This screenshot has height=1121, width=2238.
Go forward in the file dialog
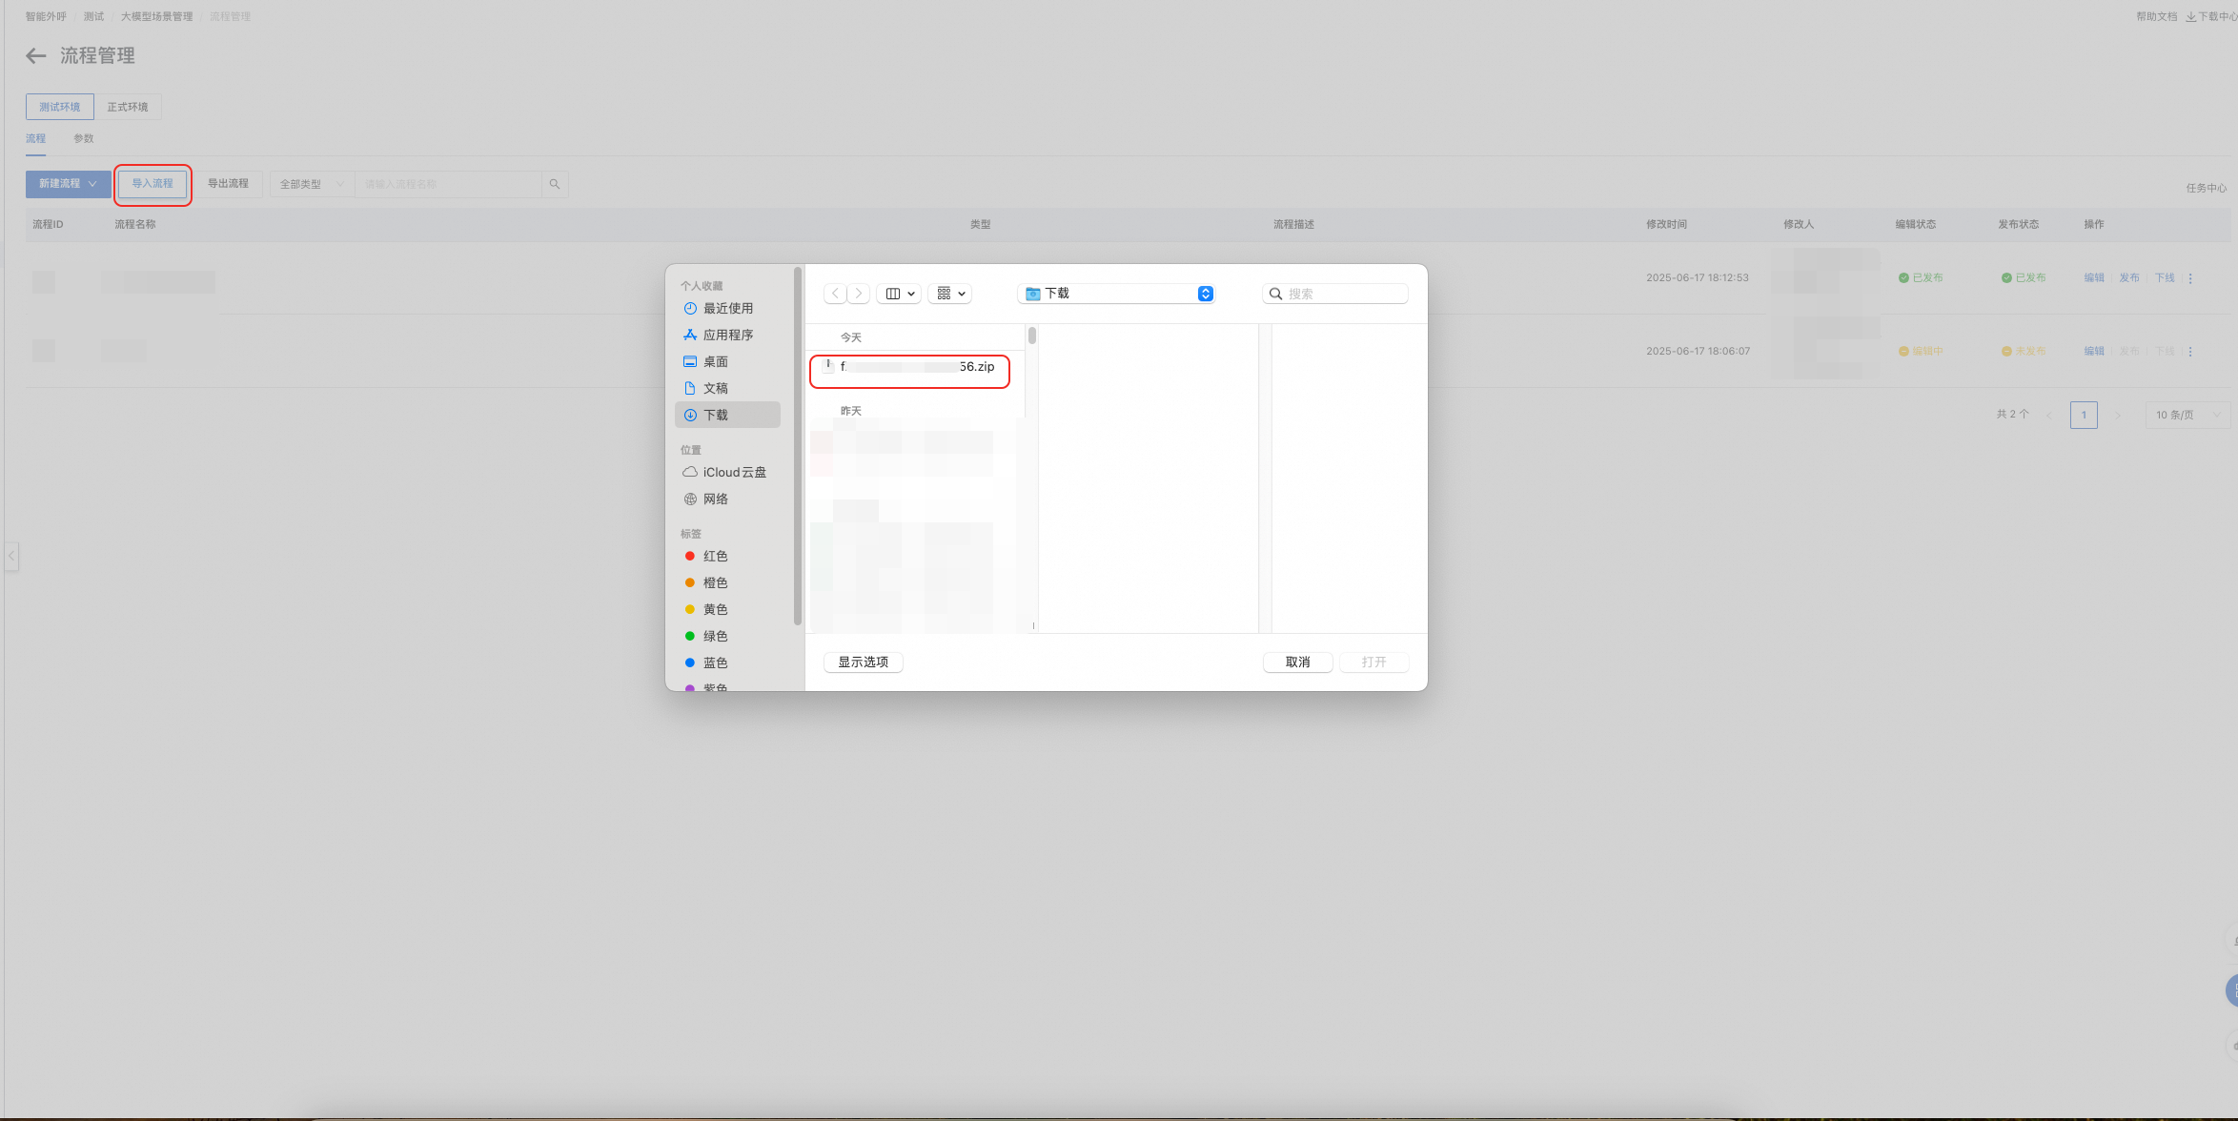pos(858,294)
